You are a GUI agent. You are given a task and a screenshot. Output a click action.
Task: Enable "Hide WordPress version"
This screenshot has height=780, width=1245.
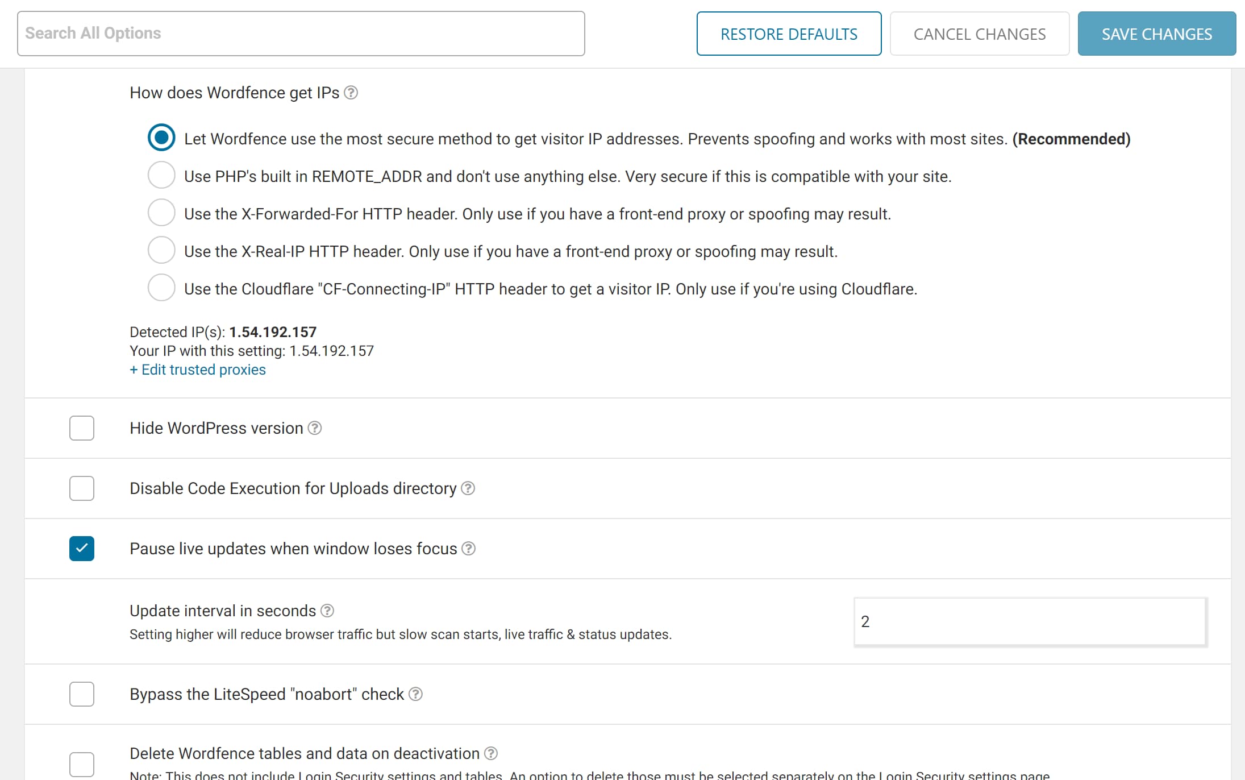click(82, 428)
